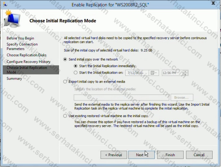Viewport: 221px width, 167px height.
Task: Go to Specify Connection Parameters step
Action: (x=22, y=46)
